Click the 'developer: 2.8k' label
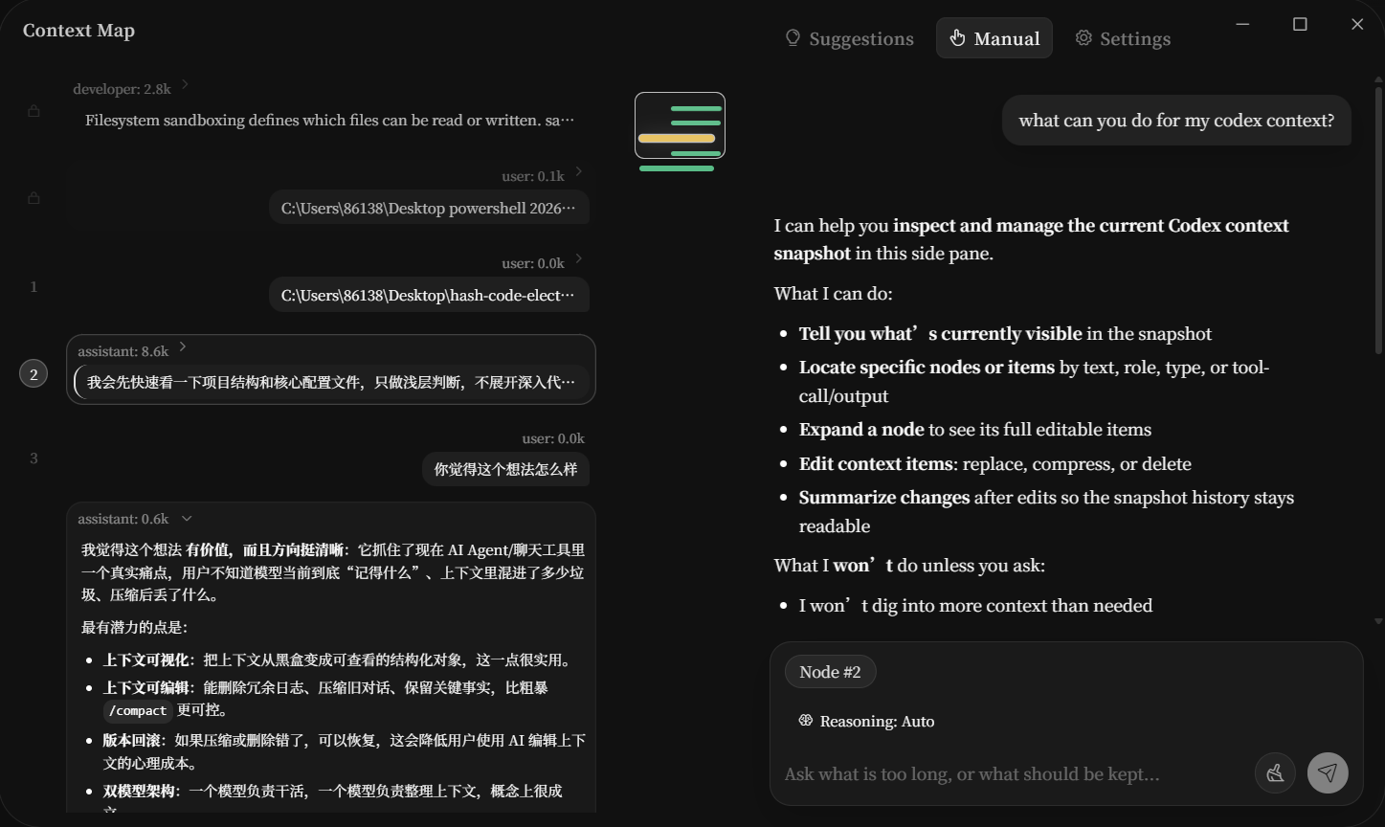This screenshot has width=1385, height=827. (122, 89)
